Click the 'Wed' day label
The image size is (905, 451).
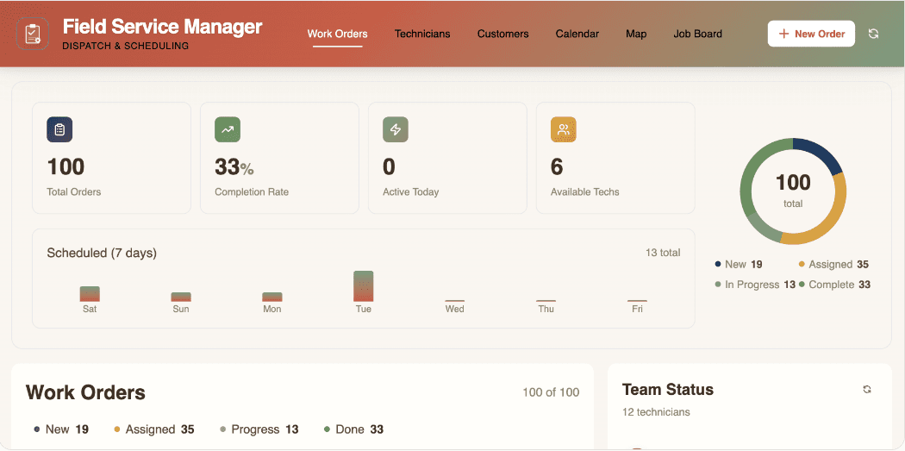(x=455, y=309)
